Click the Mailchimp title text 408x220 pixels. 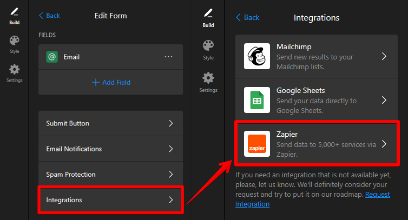click(294, 46)
